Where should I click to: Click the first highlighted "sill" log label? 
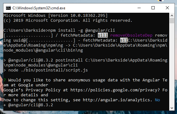[x=103, y=35]
